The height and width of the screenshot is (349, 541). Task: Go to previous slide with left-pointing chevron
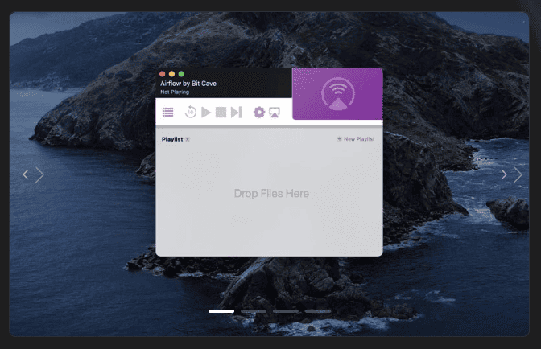point(26,174)
